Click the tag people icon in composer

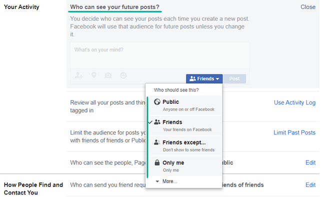click(x=78, y=75)
